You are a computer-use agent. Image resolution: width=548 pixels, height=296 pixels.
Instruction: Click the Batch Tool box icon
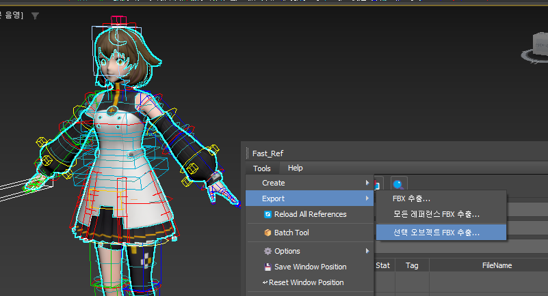click(268, 233)
